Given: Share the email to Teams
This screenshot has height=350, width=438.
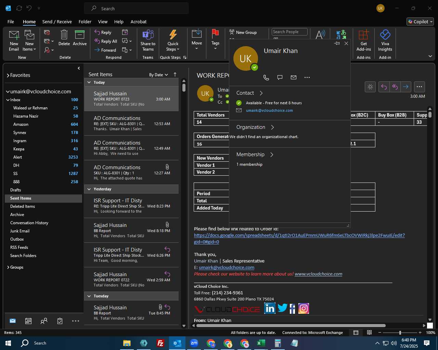Looking at the screenshot, I should click(148, 40).
